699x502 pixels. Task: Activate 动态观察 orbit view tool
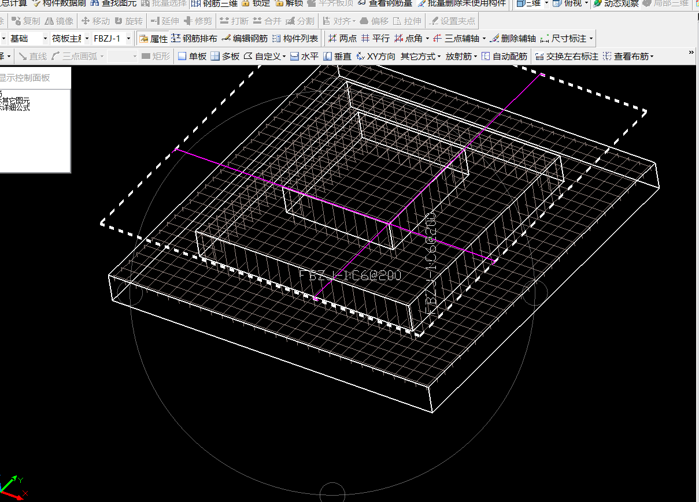point(615,3)
